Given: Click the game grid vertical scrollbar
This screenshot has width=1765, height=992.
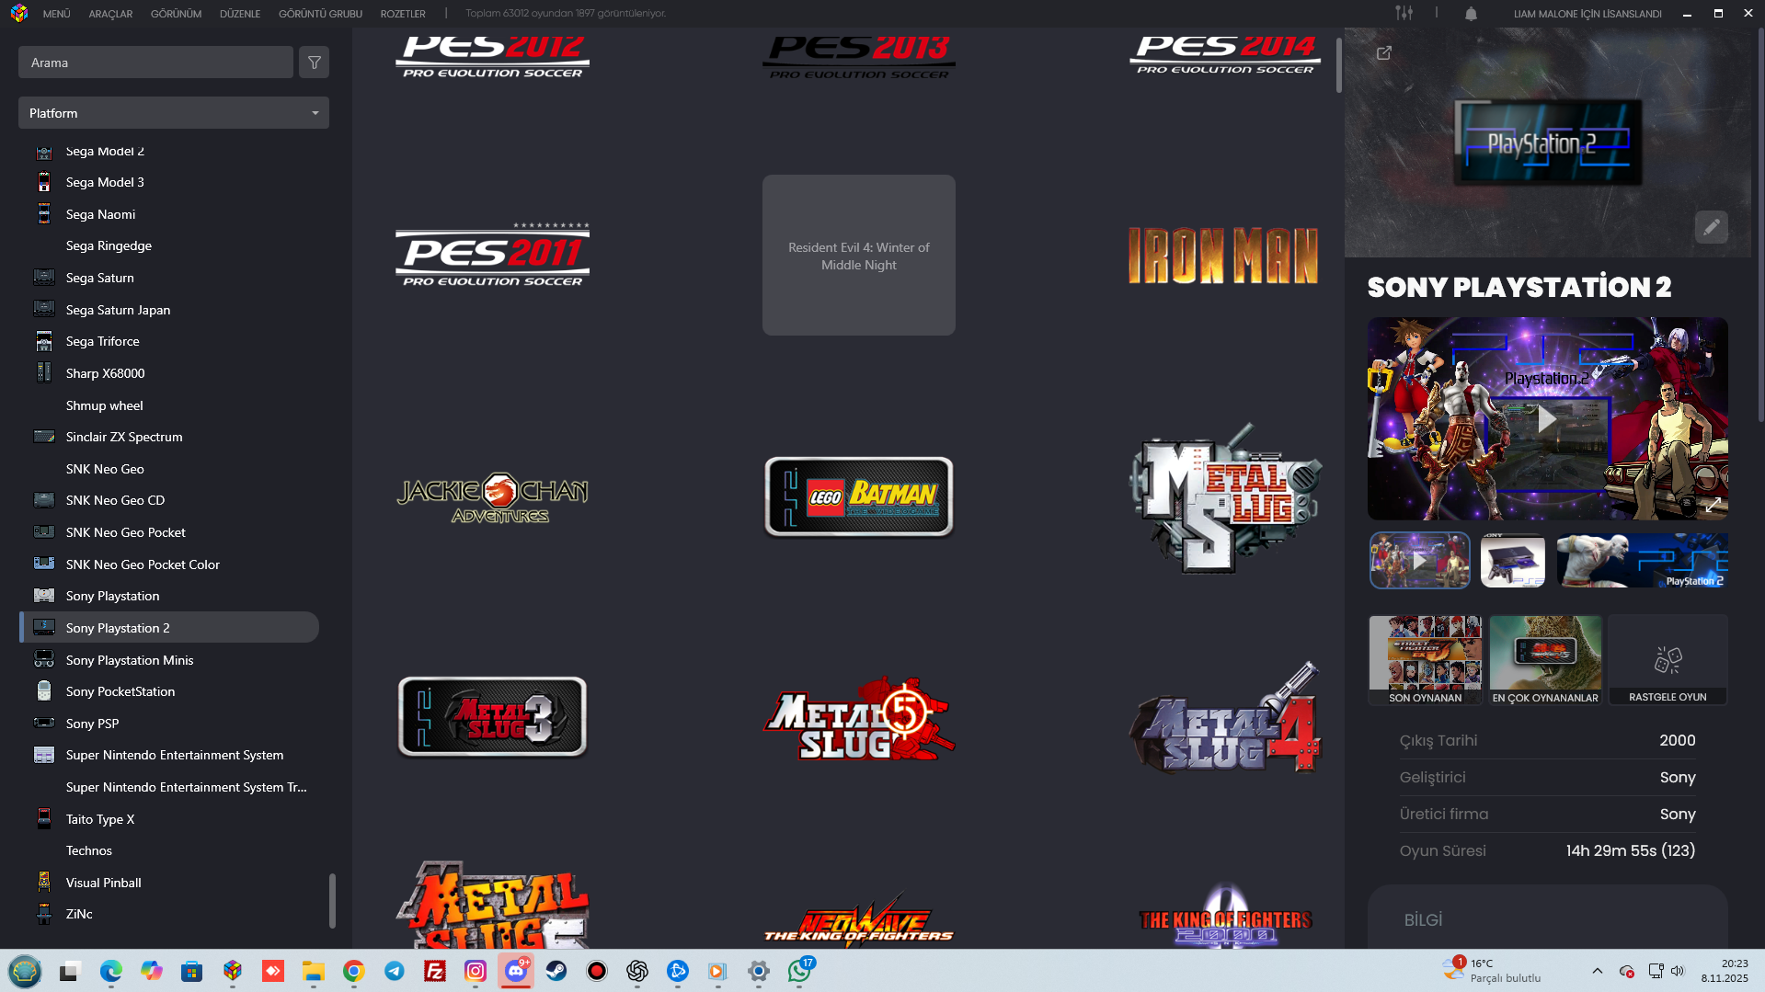Looking at the screenshot, I should tap(1339, 64).
